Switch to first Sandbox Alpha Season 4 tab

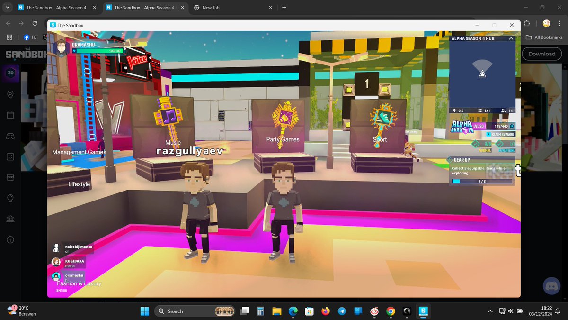[56, 8]
